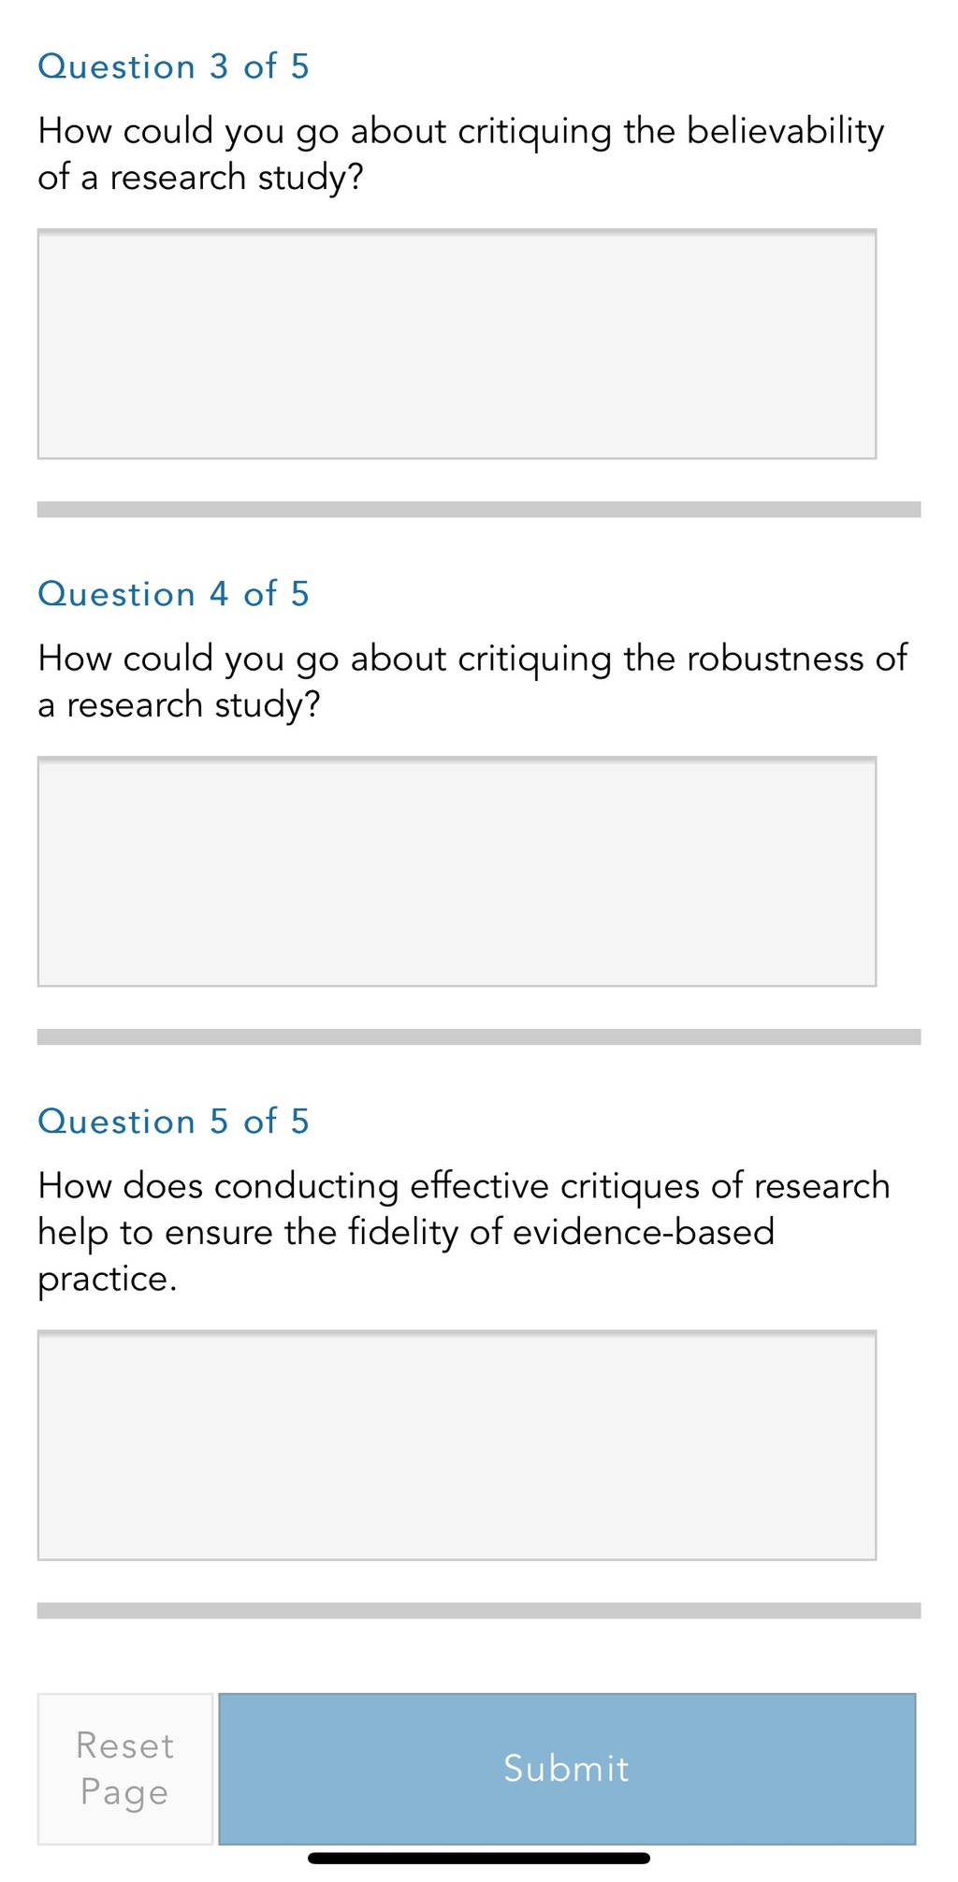Select the Question 5 answer text field
This screenshot has height=1882, width=958.
[x=457, y=1444]
